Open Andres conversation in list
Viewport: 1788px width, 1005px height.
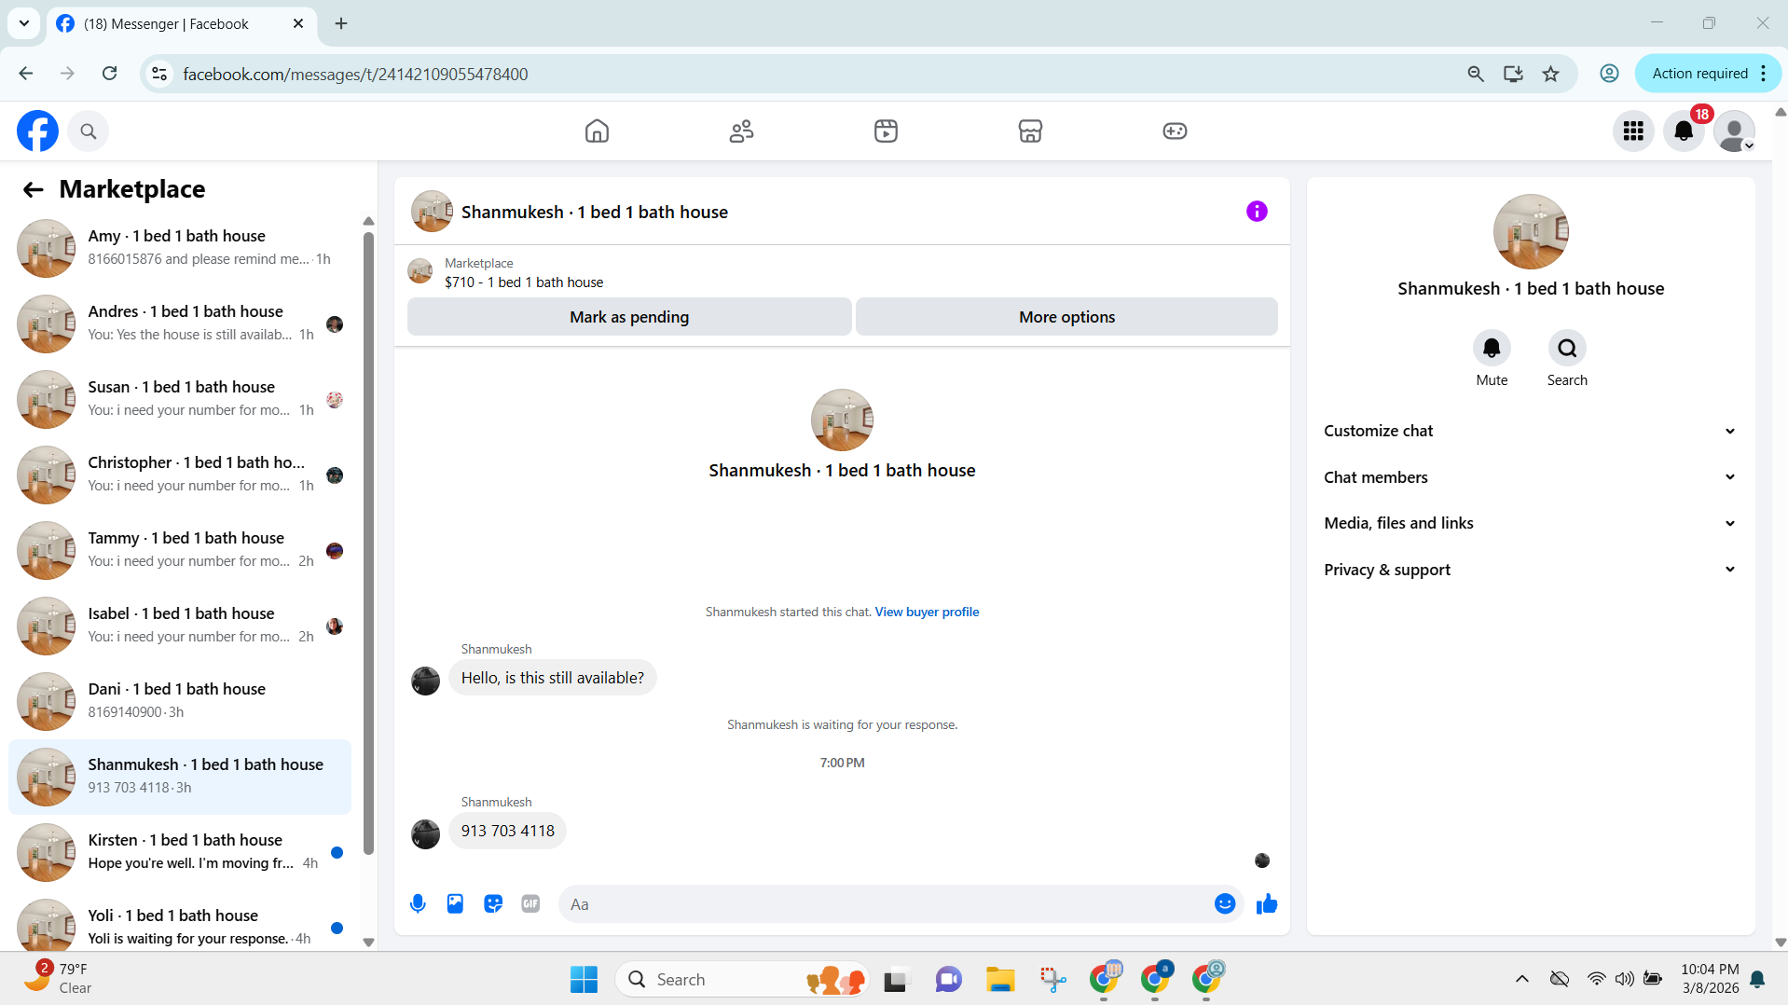(180, 324)
